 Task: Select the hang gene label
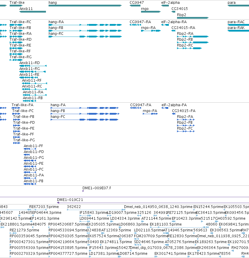[53, 3]
